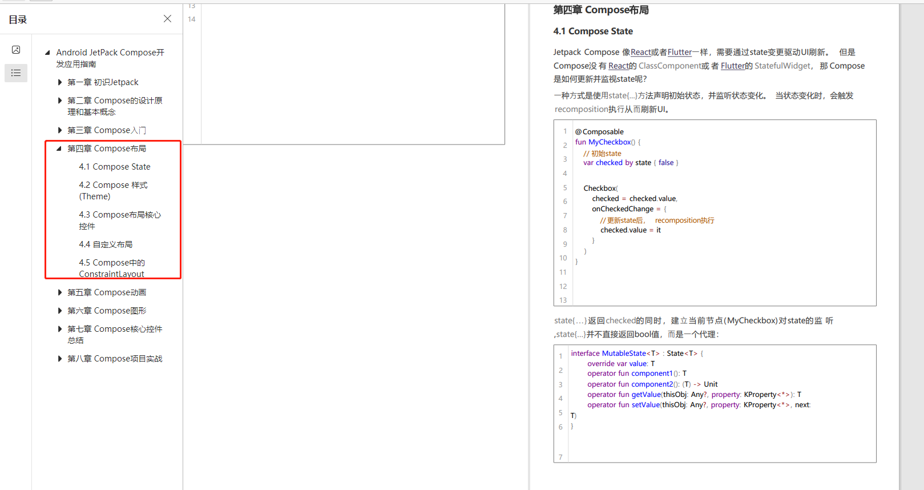This screenshot has width=924, height=490.
Task: Click the first underlined React link
Action: click(x=640, y=52)
